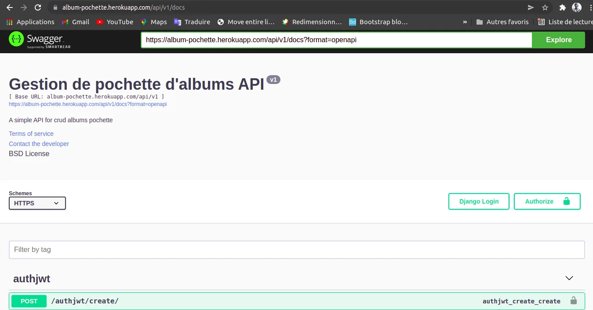Open Contact the developer link
The image size is (593, 310).
click(x=39, y=144)
